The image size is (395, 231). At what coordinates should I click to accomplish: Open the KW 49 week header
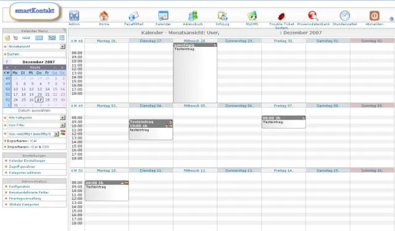click(77, 106)
